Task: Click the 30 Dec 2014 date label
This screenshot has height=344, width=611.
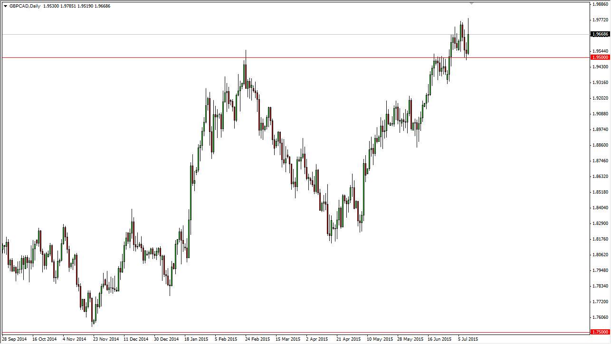Action: 166,340
